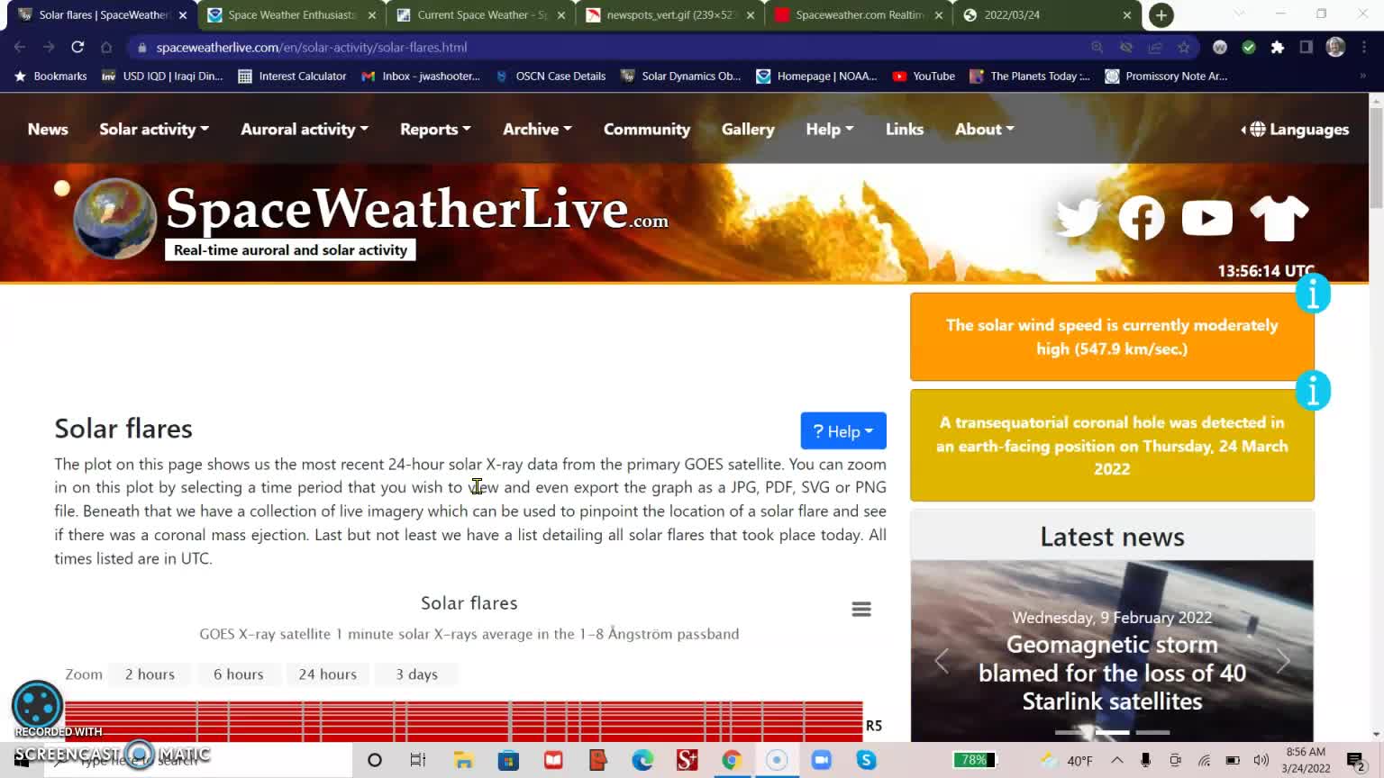This screenshot has height=778, width=1384.
Task: Open Microsoft Store from taskbar
Action: pyautogui.click(x=508, y=760)
